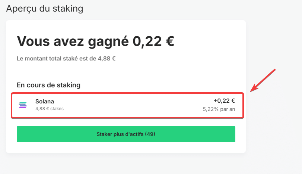Click the 'Aperçu du staking' page heading
302x174 pixels.
coord(45,9)
